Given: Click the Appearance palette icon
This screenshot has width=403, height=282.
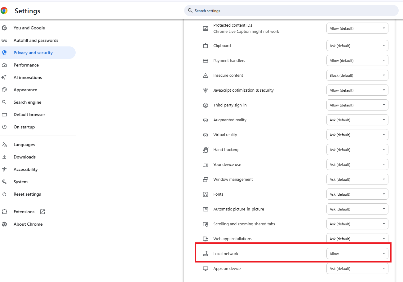Looking at the screenshot, I should (4, 90).
